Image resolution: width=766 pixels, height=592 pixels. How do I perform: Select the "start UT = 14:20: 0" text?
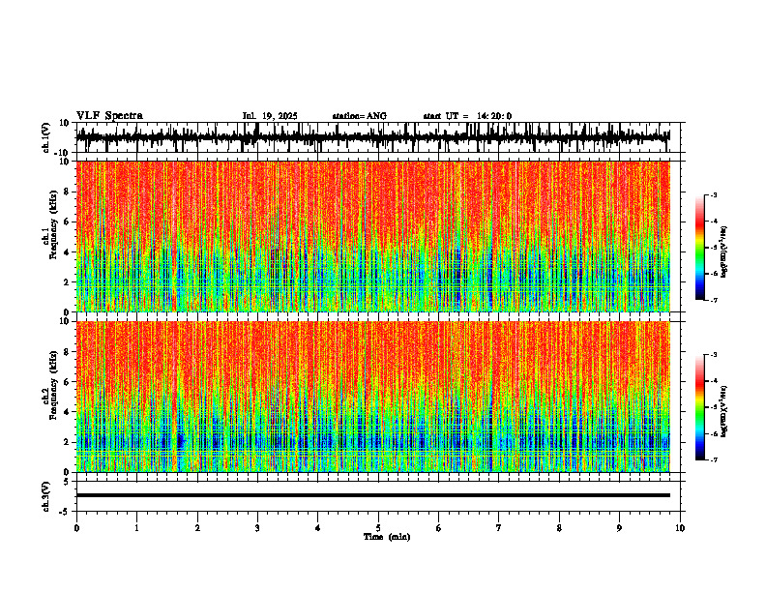pyautogui.click(x=467, y=116)
